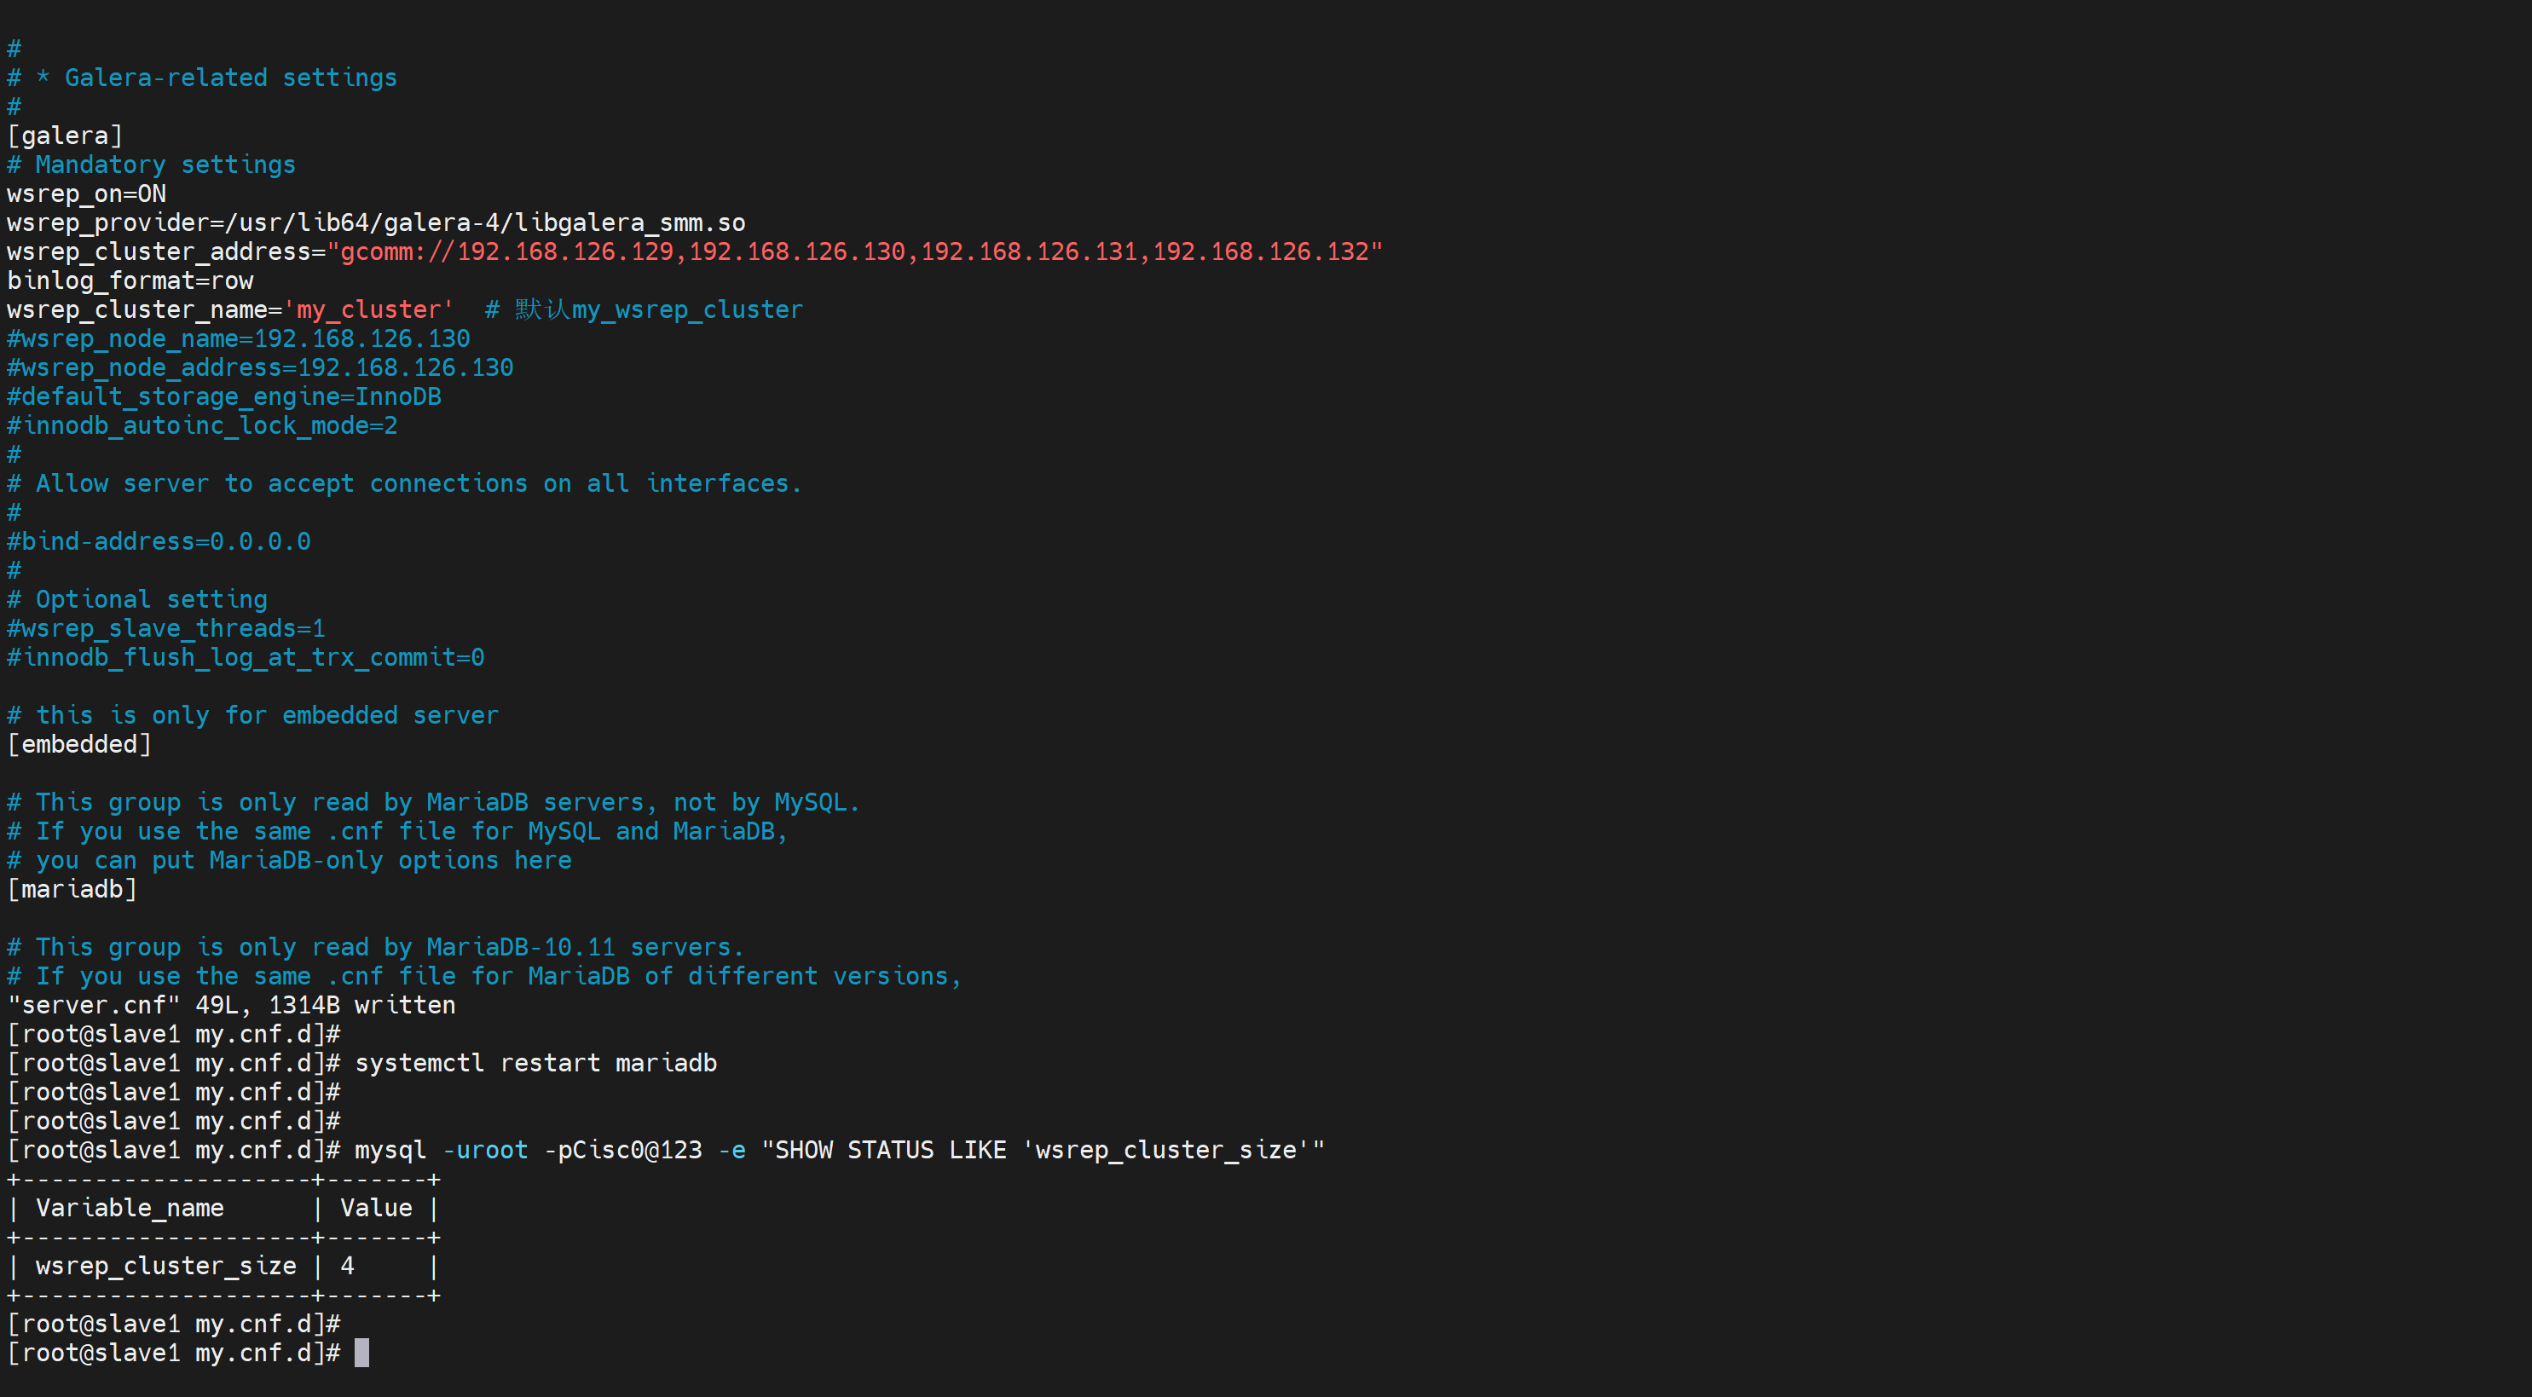Click the red 'my_cluster' name value
Viewport: 2532px width, 1397px height.
(368, 309)
